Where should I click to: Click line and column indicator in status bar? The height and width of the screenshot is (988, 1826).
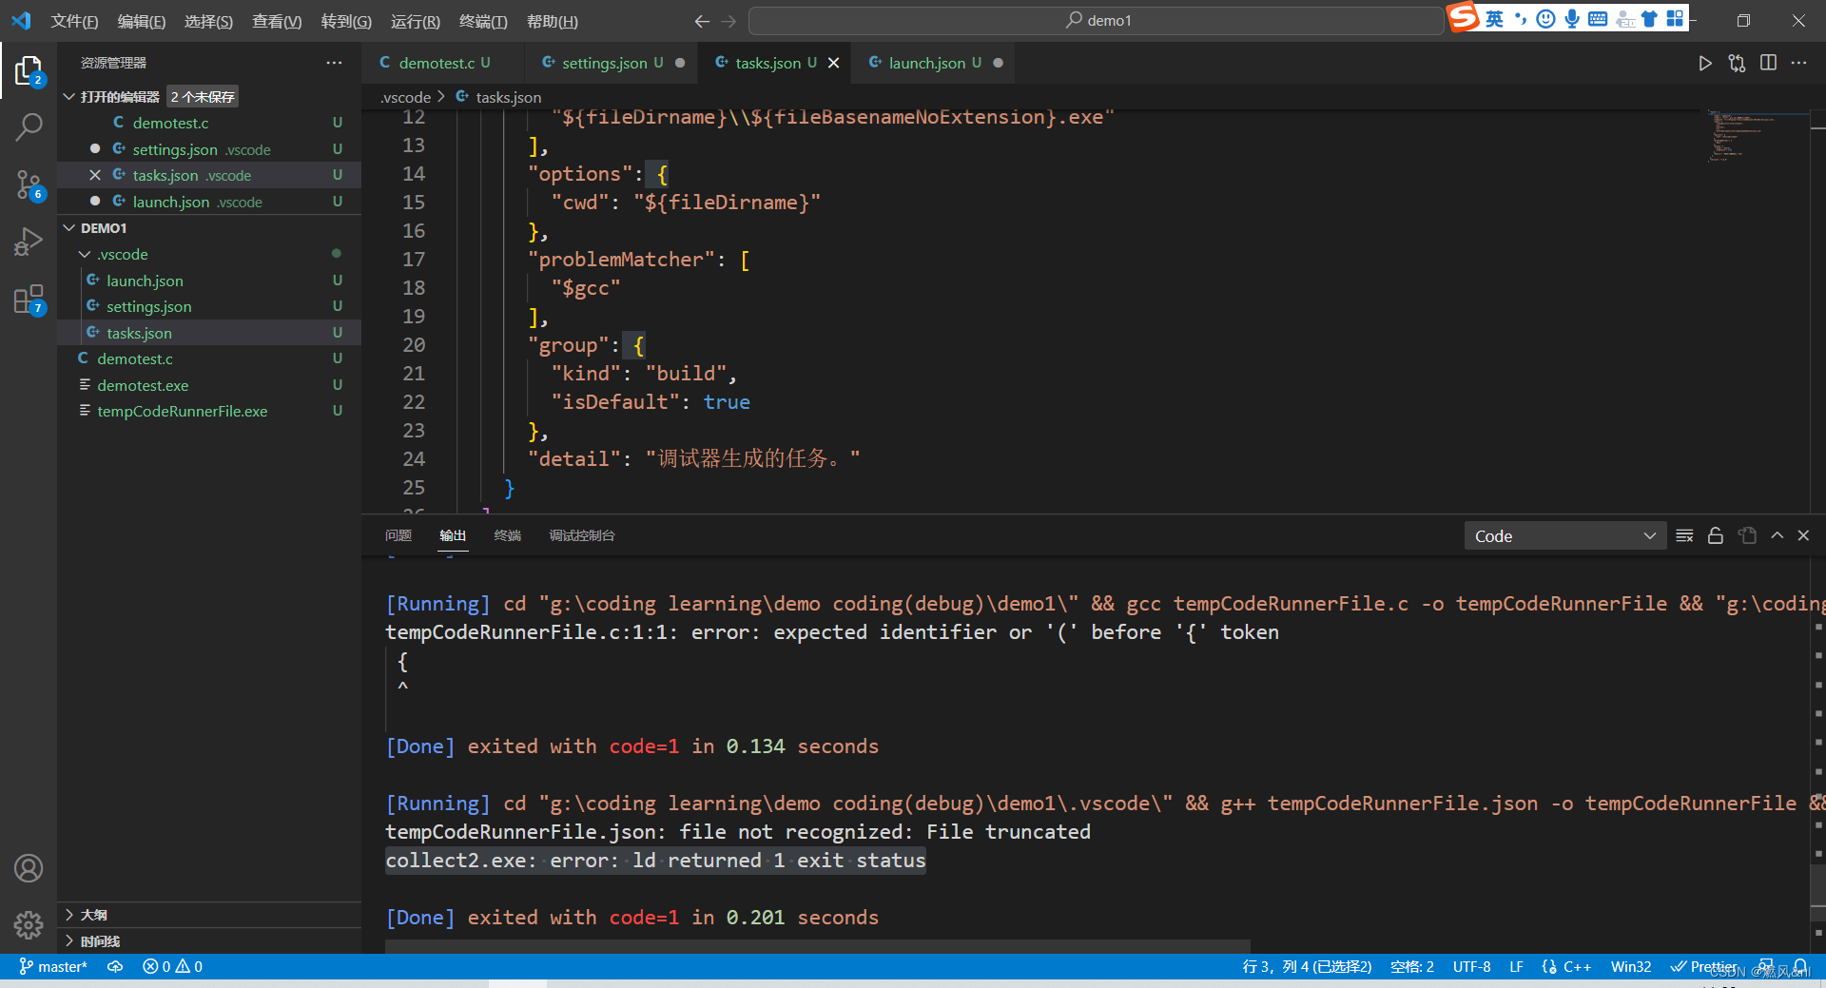[x=1307, y=966]
